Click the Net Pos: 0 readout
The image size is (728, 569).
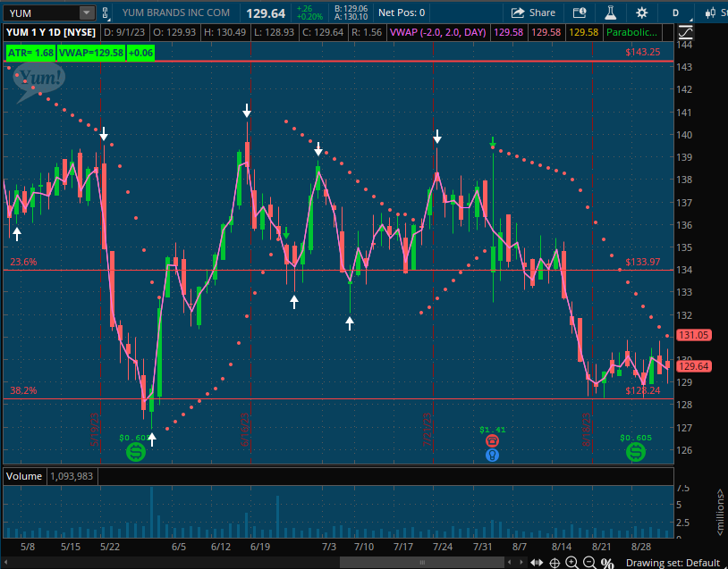[x=402, y=13]
